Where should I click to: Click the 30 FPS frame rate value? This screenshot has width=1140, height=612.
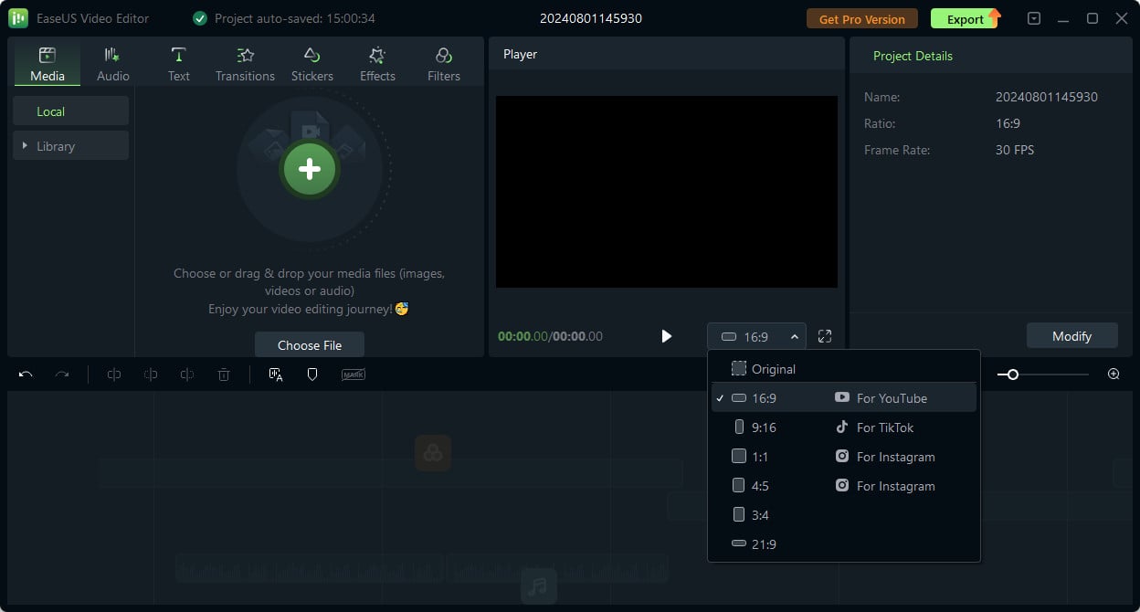click(x=1015, y=150)
